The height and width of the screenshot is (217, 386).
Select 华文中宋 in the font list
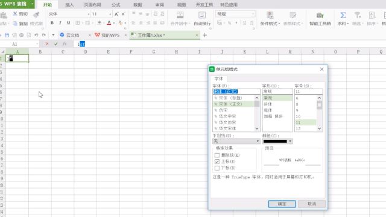234,116
